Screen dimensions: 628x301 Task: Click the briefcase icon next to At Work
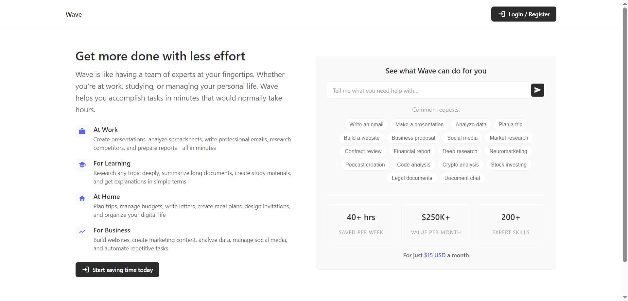82,131
